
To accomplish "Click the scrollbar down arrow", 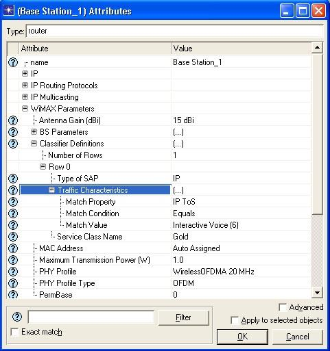I will click(317, 293).
